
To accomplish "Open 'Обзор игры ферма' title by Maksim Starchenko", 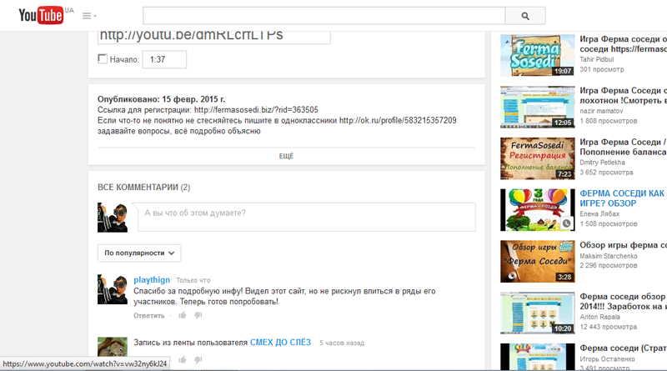I will 623,245.
